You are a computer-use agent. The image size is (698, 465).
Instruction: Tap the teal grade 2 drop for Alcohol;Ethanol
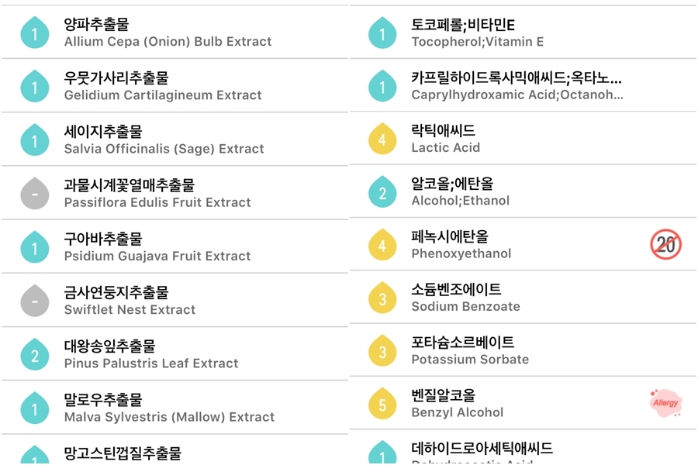click(x=382, y=191)
